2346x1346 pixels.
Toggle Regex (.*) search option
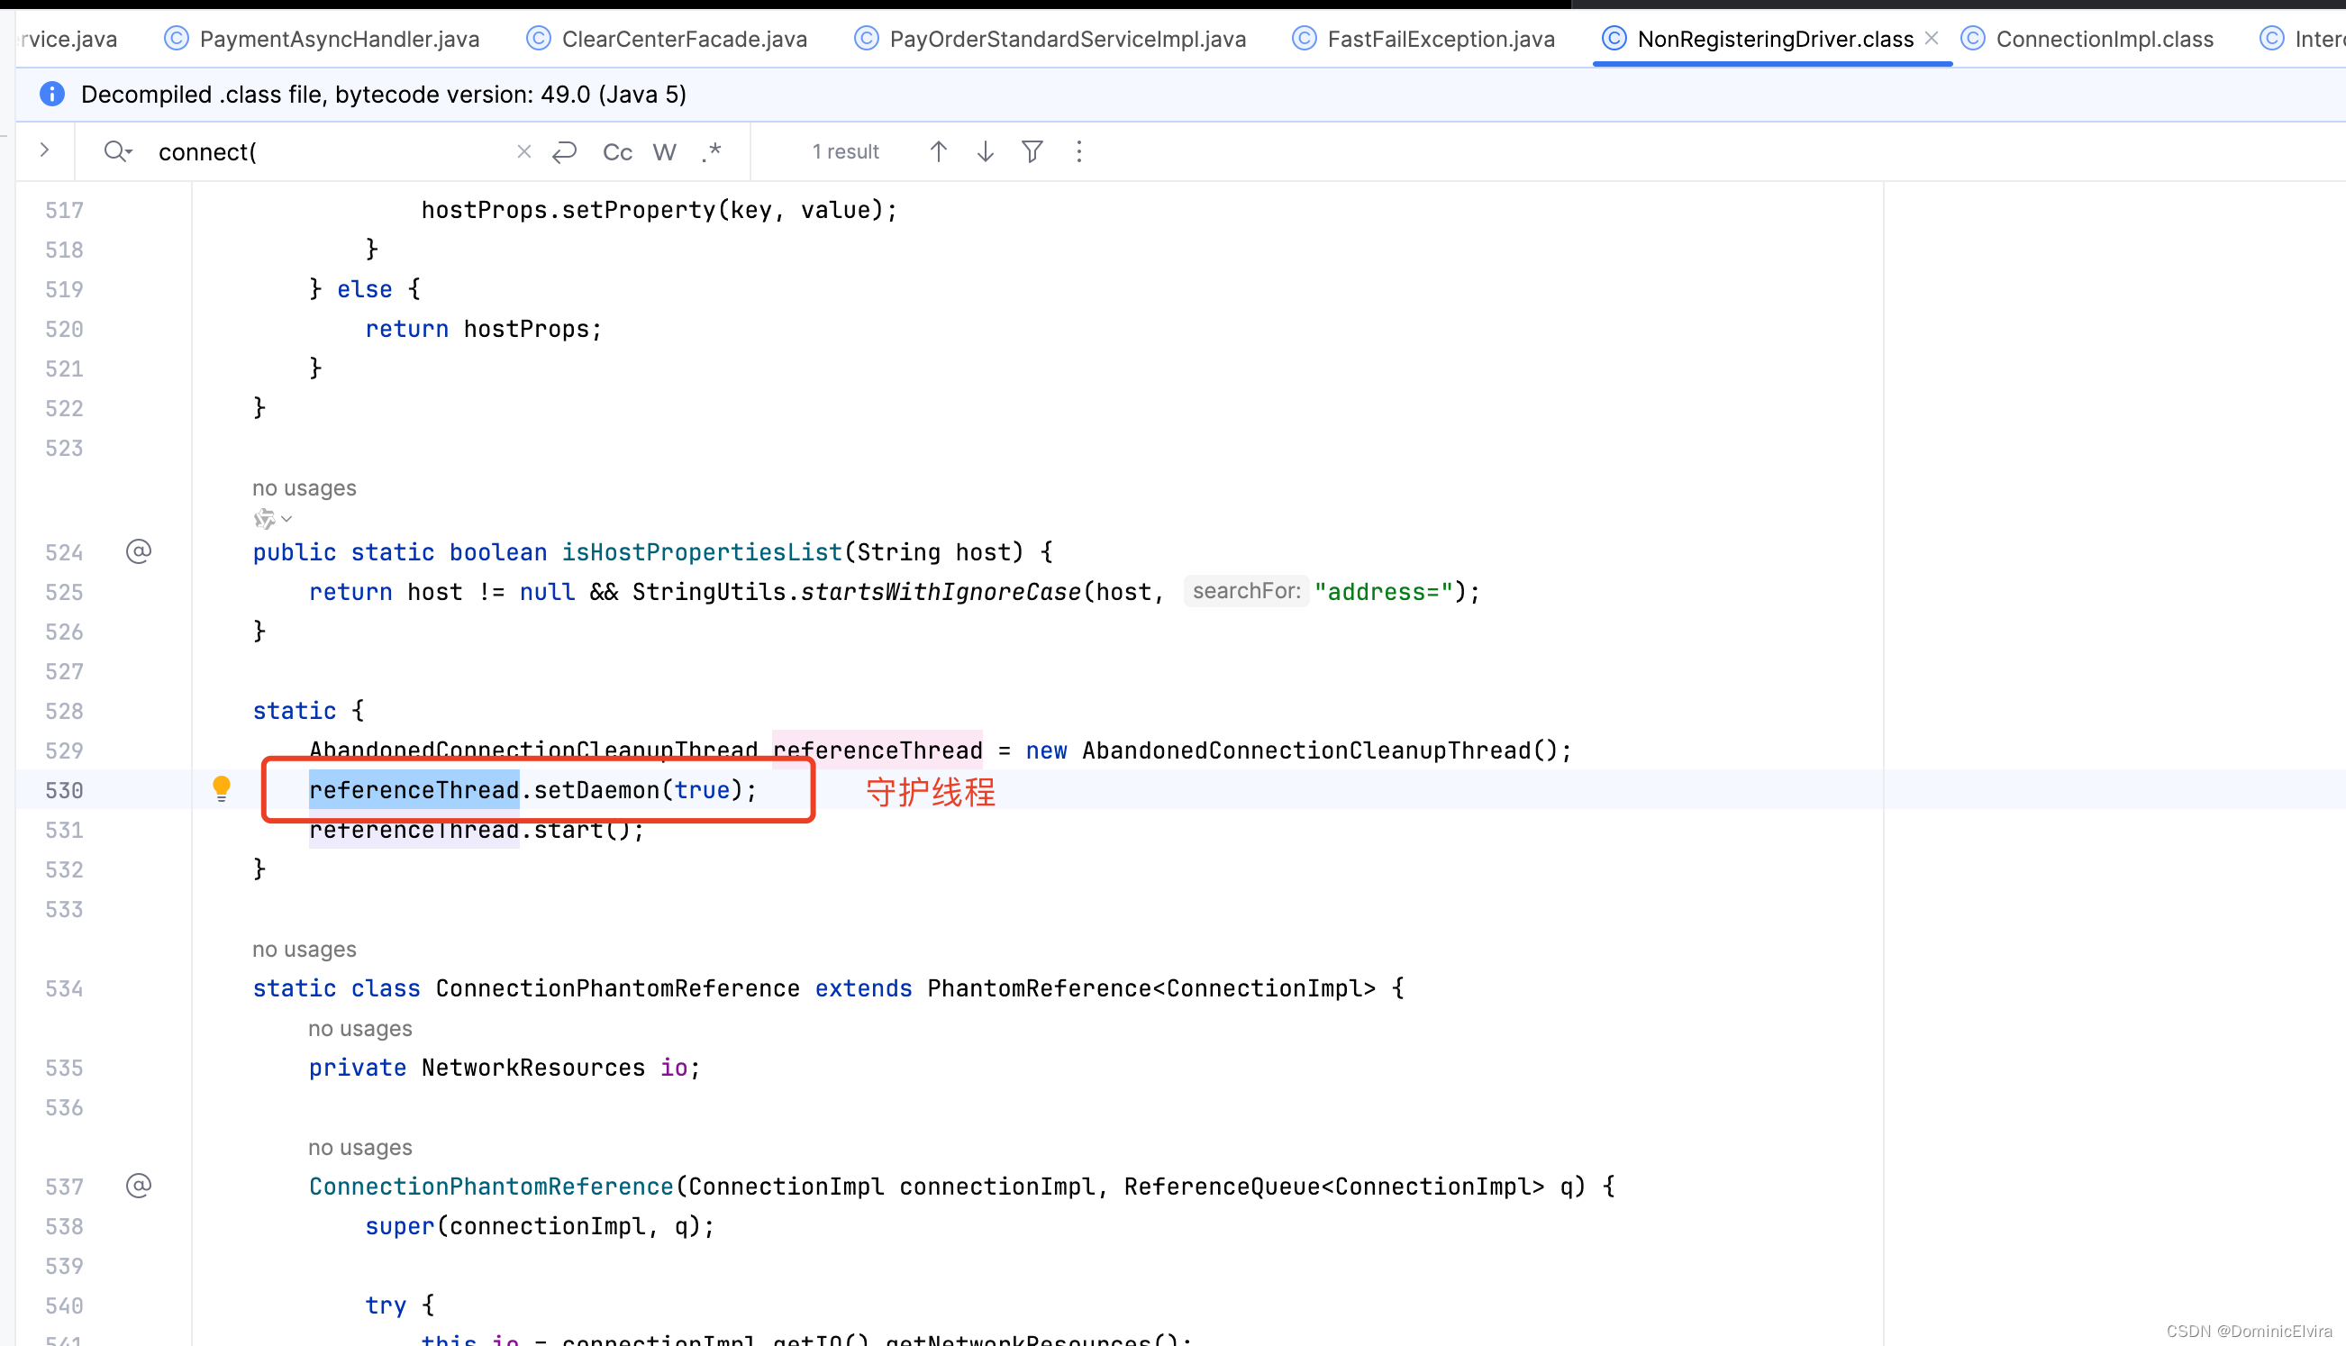tap(711, 151)
